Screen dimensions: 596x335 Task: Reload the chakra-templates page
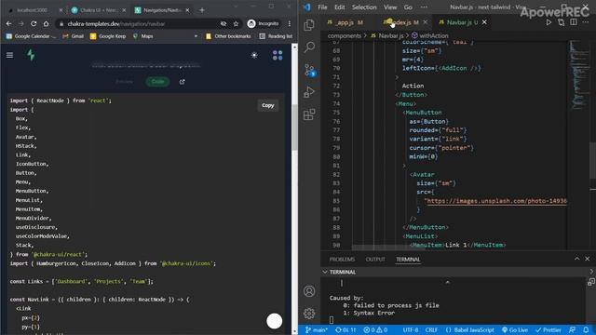click(34, 23)
